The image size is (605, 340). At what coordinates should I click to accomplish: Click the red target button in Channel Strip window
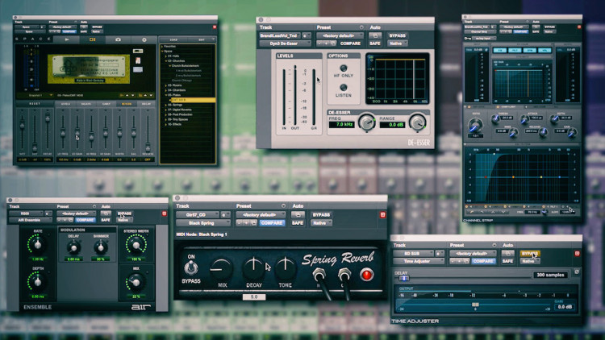click(x=578, y=27)
